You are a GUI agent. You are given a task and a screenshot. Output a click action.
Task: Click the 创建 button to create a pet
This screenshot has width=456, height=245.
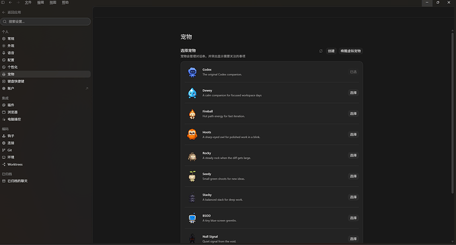[x=331, y=51]
